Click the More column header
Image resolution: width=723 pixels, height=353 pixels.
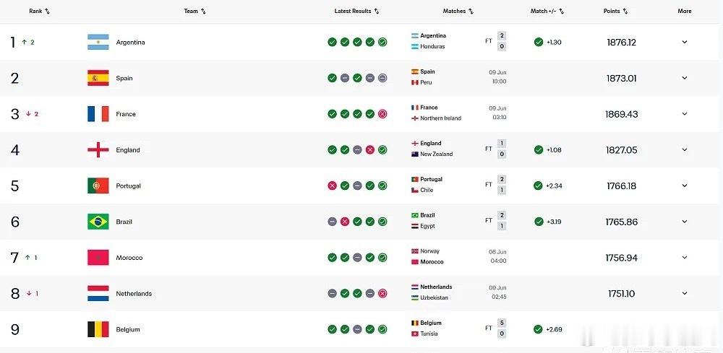coord(684,11)
